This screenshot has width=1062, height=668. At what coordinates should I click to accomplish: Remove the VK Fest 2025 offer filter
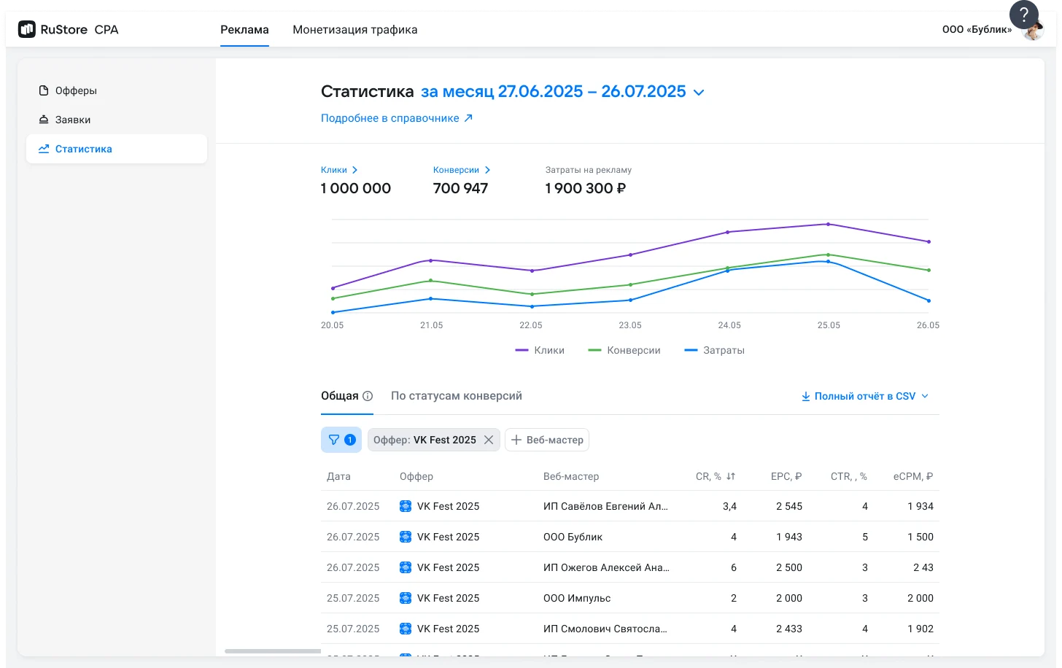489,440
